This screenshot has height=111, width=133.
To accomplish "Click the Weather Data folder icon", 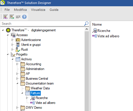I will (28, 88).
